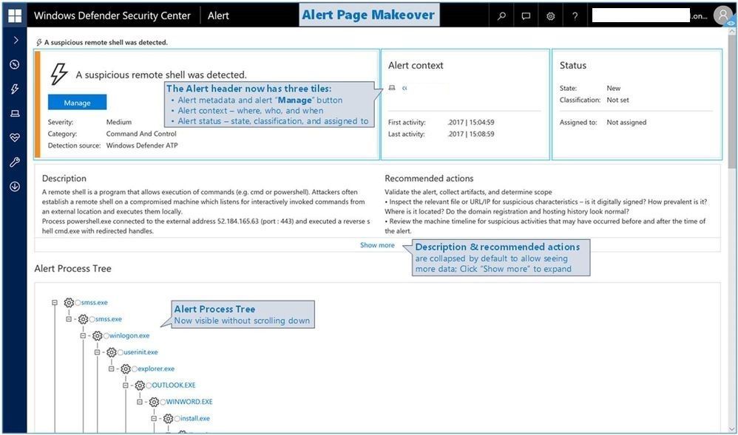The height and width of the screenshot is (435, 738).
Task: Collapse the top smss.exe tree node
Action: click(55, 302)
